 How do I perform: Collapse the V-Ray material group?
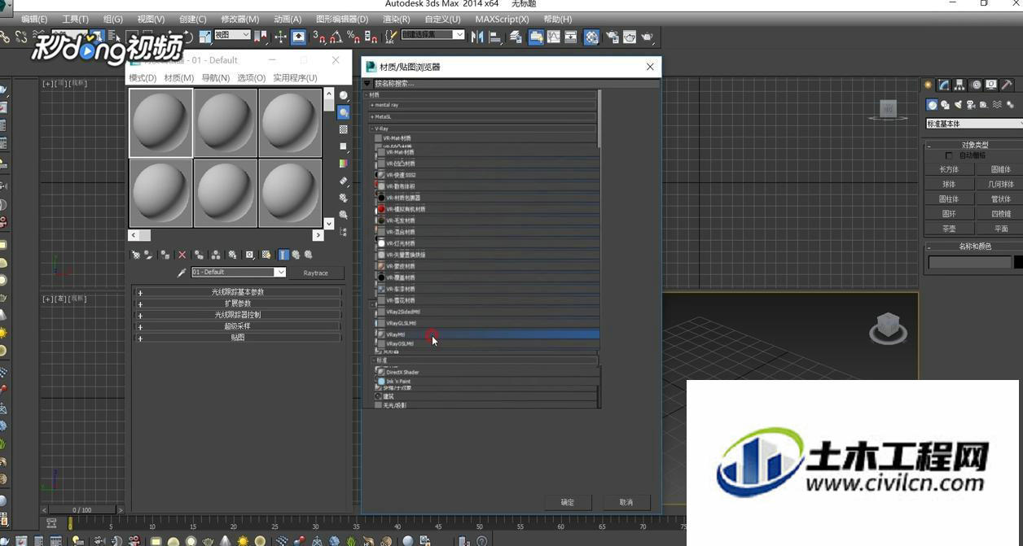[x=484, y=129]
